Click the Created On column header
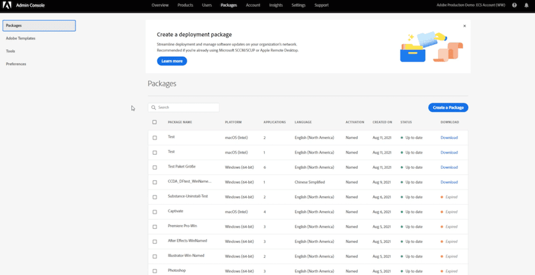The image size is (535, 275). click(x=382, y=122)
